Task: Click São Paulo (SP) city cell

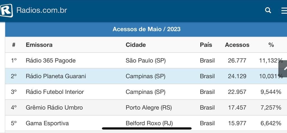Action: 146,60
